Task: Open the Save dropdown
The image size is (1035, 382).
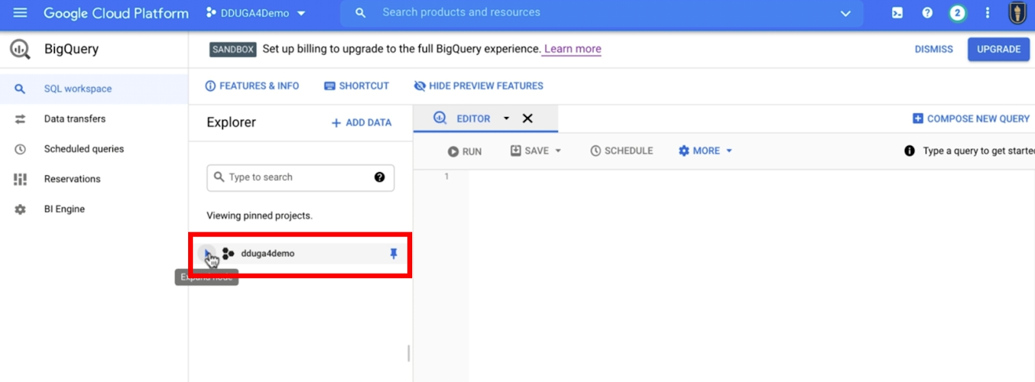Action: (x=536, y=151)
